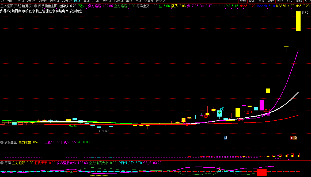Open the 画线 drawing tools button
Image resolution: width=311 pixels, height=177 pixels.
click(280, 1)
